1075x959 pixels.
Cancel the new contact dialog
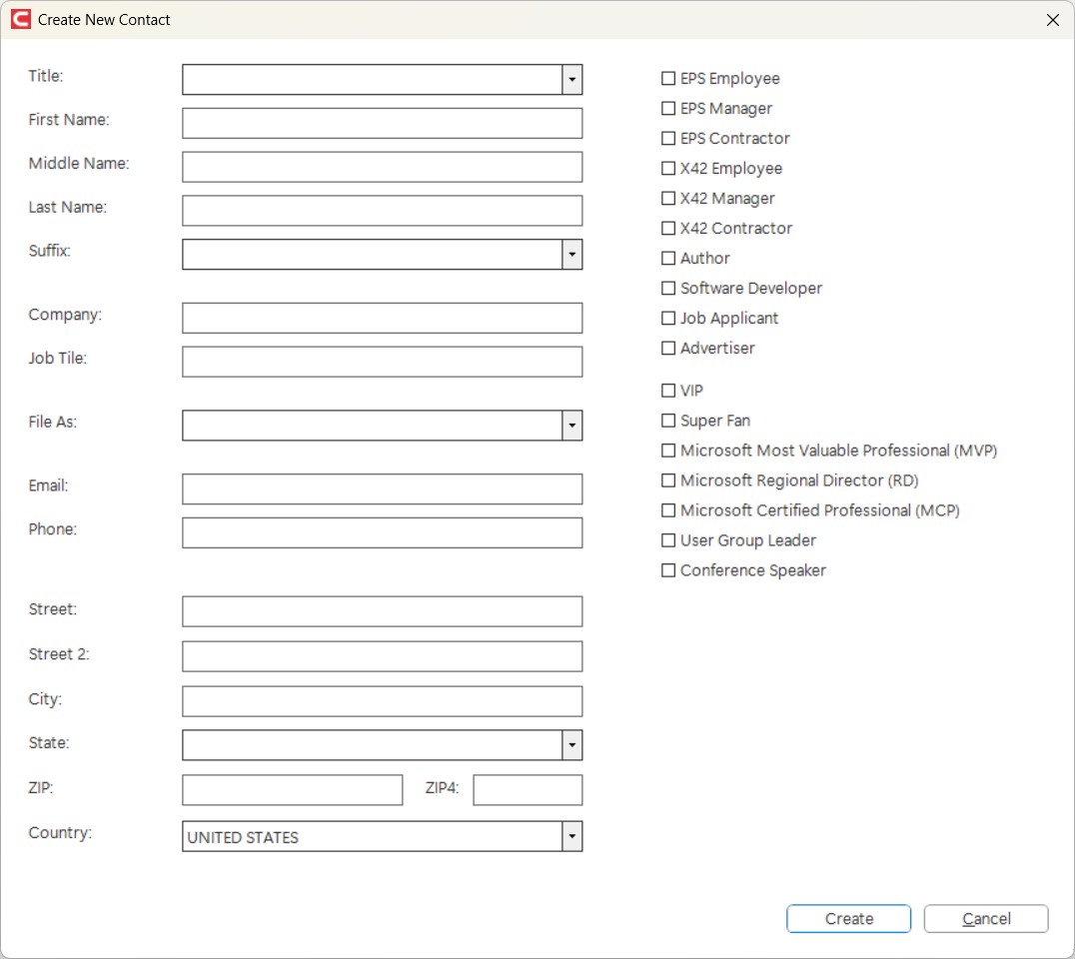[986, 919]
